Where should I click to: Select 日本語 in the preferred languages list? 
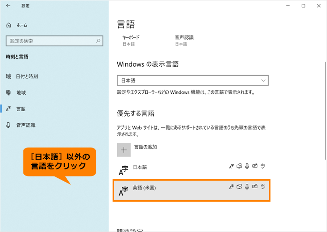point(192,169)
